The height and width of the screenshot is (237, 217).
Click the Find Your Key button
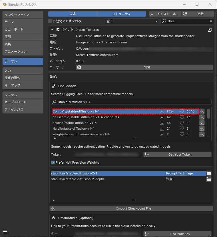click(177, 234)
